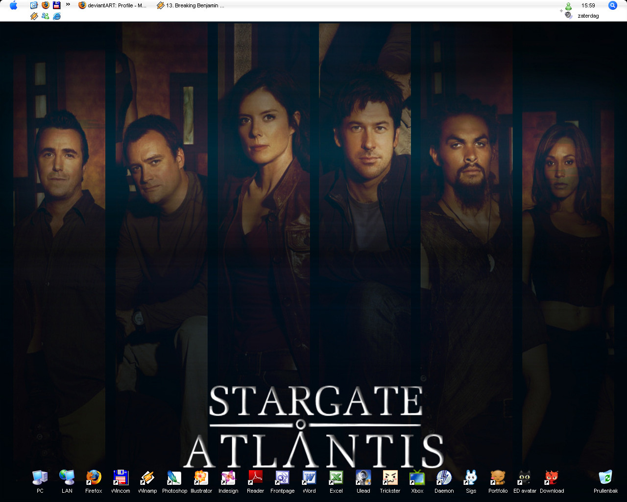Screen dimensions: 627x502
Task: Click the speaker volume tray icon
Action: [x=568, y=15]
